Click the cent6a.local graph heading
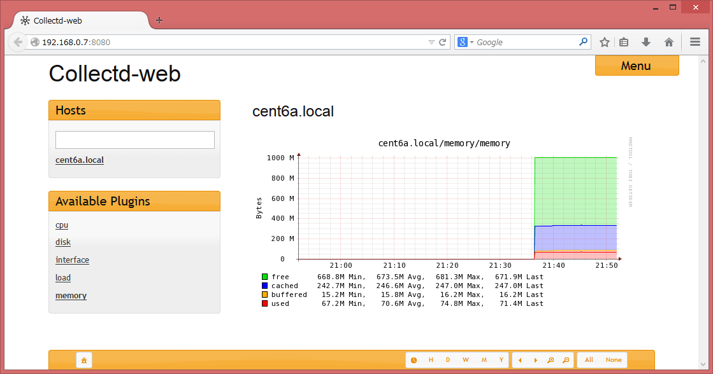The height and width of the screenshot is (374, 713). tap(293, 111)
